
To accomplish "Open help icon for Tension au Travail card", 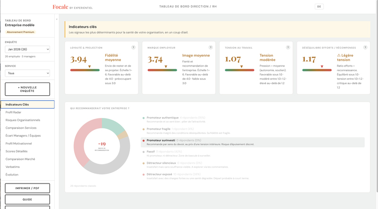I will click(x=288, y=48).
